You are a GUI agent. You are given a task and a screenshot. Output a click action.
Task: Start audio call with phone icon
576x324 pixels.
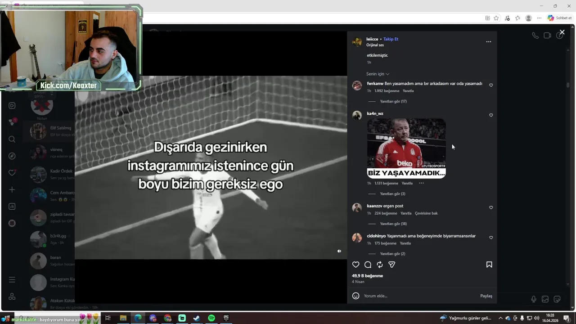[535, 36]
